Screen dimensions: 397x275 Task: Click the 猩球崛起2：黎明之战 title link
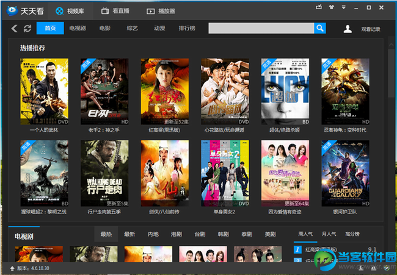pos(44,212)
